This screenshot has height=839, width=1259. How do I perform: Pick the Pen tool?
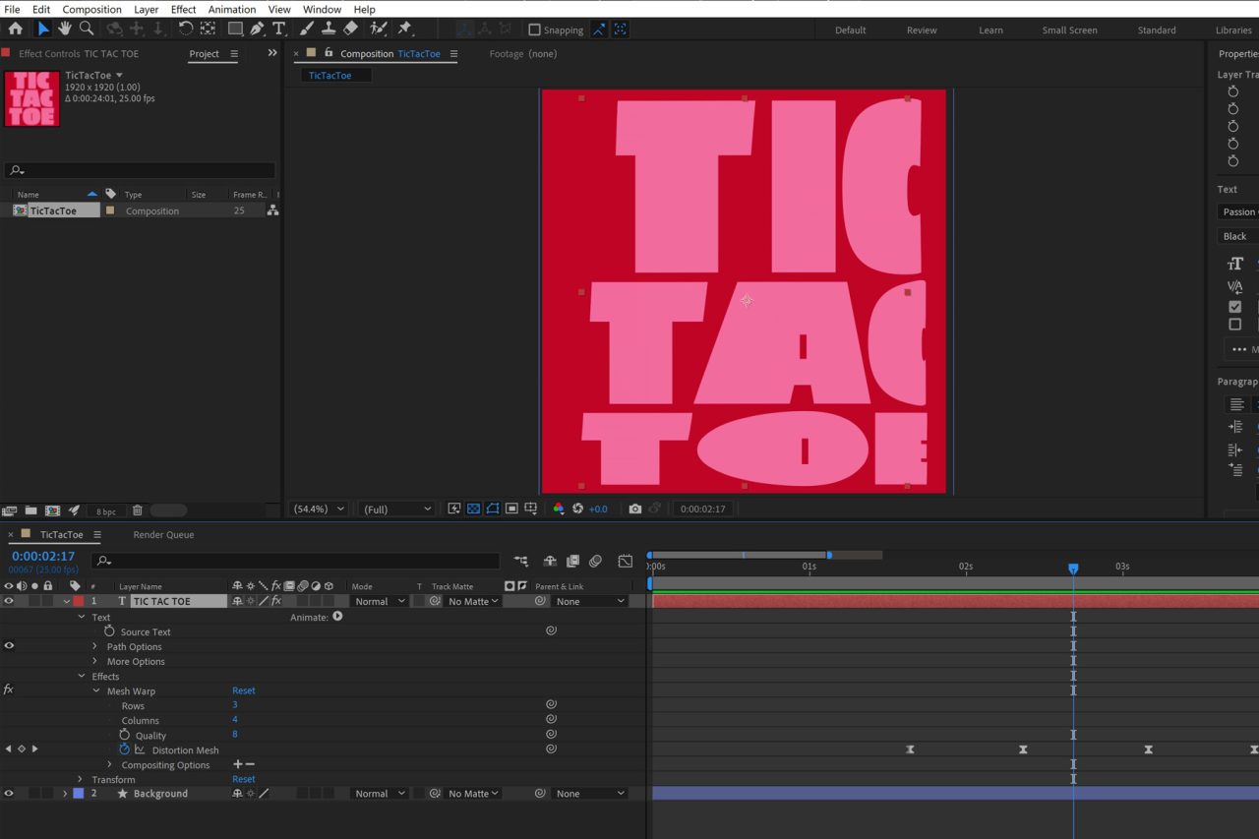coord(258,29)
